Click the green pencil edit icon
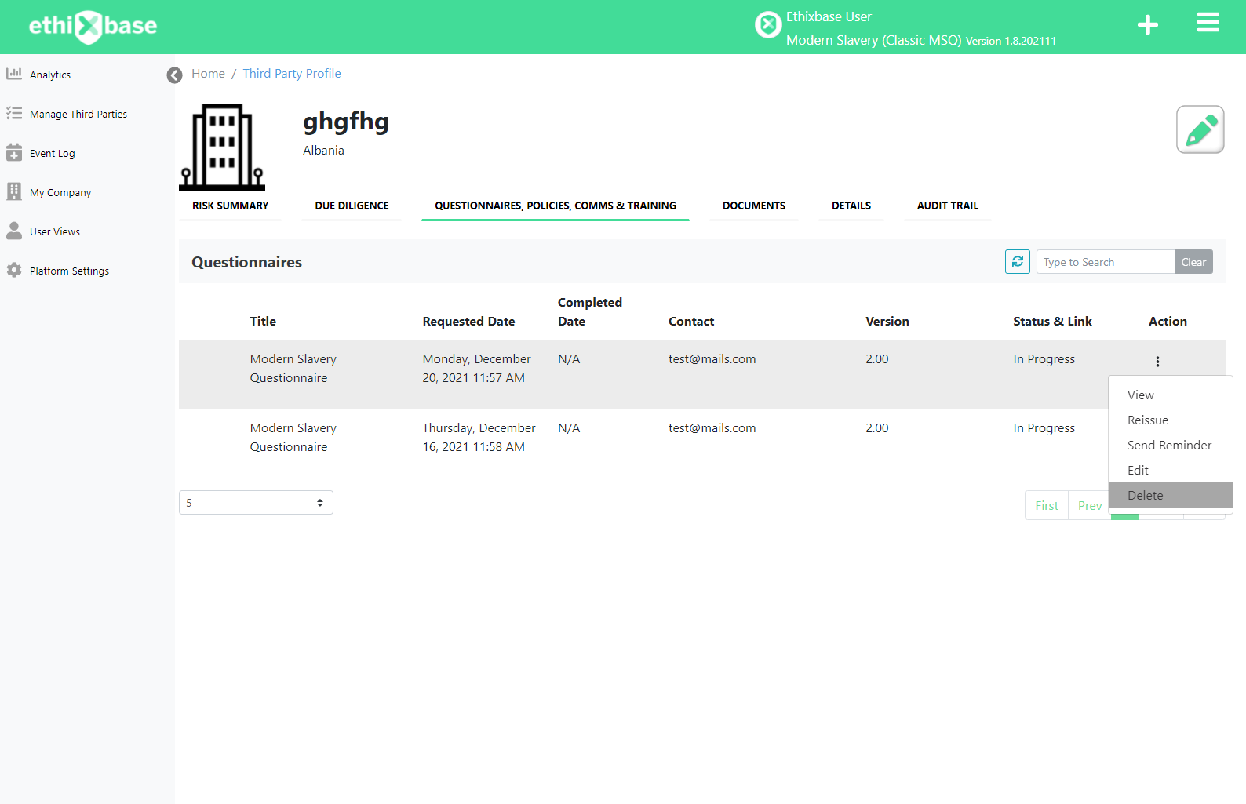This screenshot has height=804, width=1246. 1200,129
